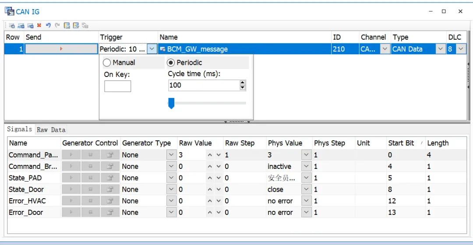Stop generator for Error_Door signal

click(x=91, y=212)
